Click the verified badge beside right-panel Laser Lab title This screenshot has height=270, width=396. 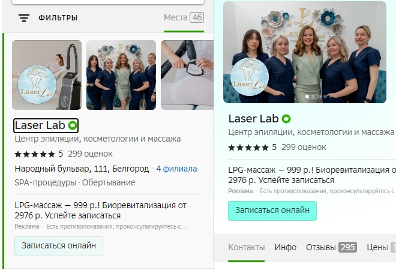coord(286,119)
